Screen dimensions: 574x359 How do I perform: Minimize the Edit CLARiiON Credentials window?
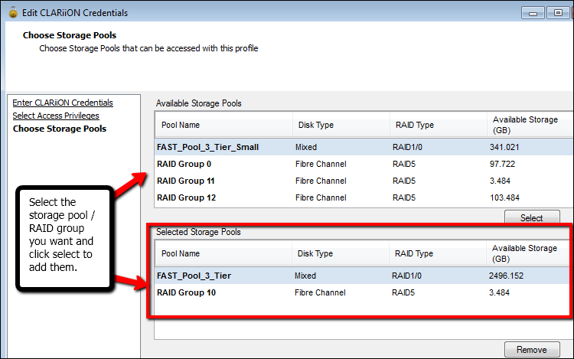tap(533, 13)
